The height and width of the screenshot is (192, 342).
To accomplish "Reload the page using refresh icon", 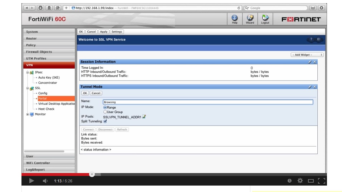I will click(x=239, y=8).
